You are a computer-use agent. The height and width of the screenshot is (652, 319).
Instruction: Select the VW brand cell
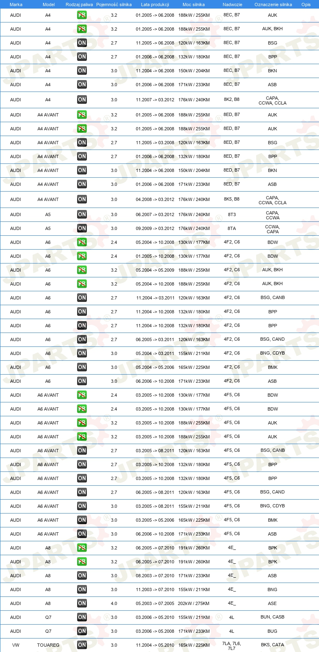[16, 645]
